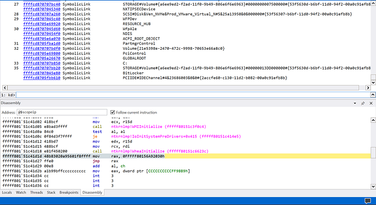Select the mov eax, dword ptr [CCCCCCCCCCFF9BB9h] line
The image size is (376, 205).
pyautogui.click(x=186, y=171)
